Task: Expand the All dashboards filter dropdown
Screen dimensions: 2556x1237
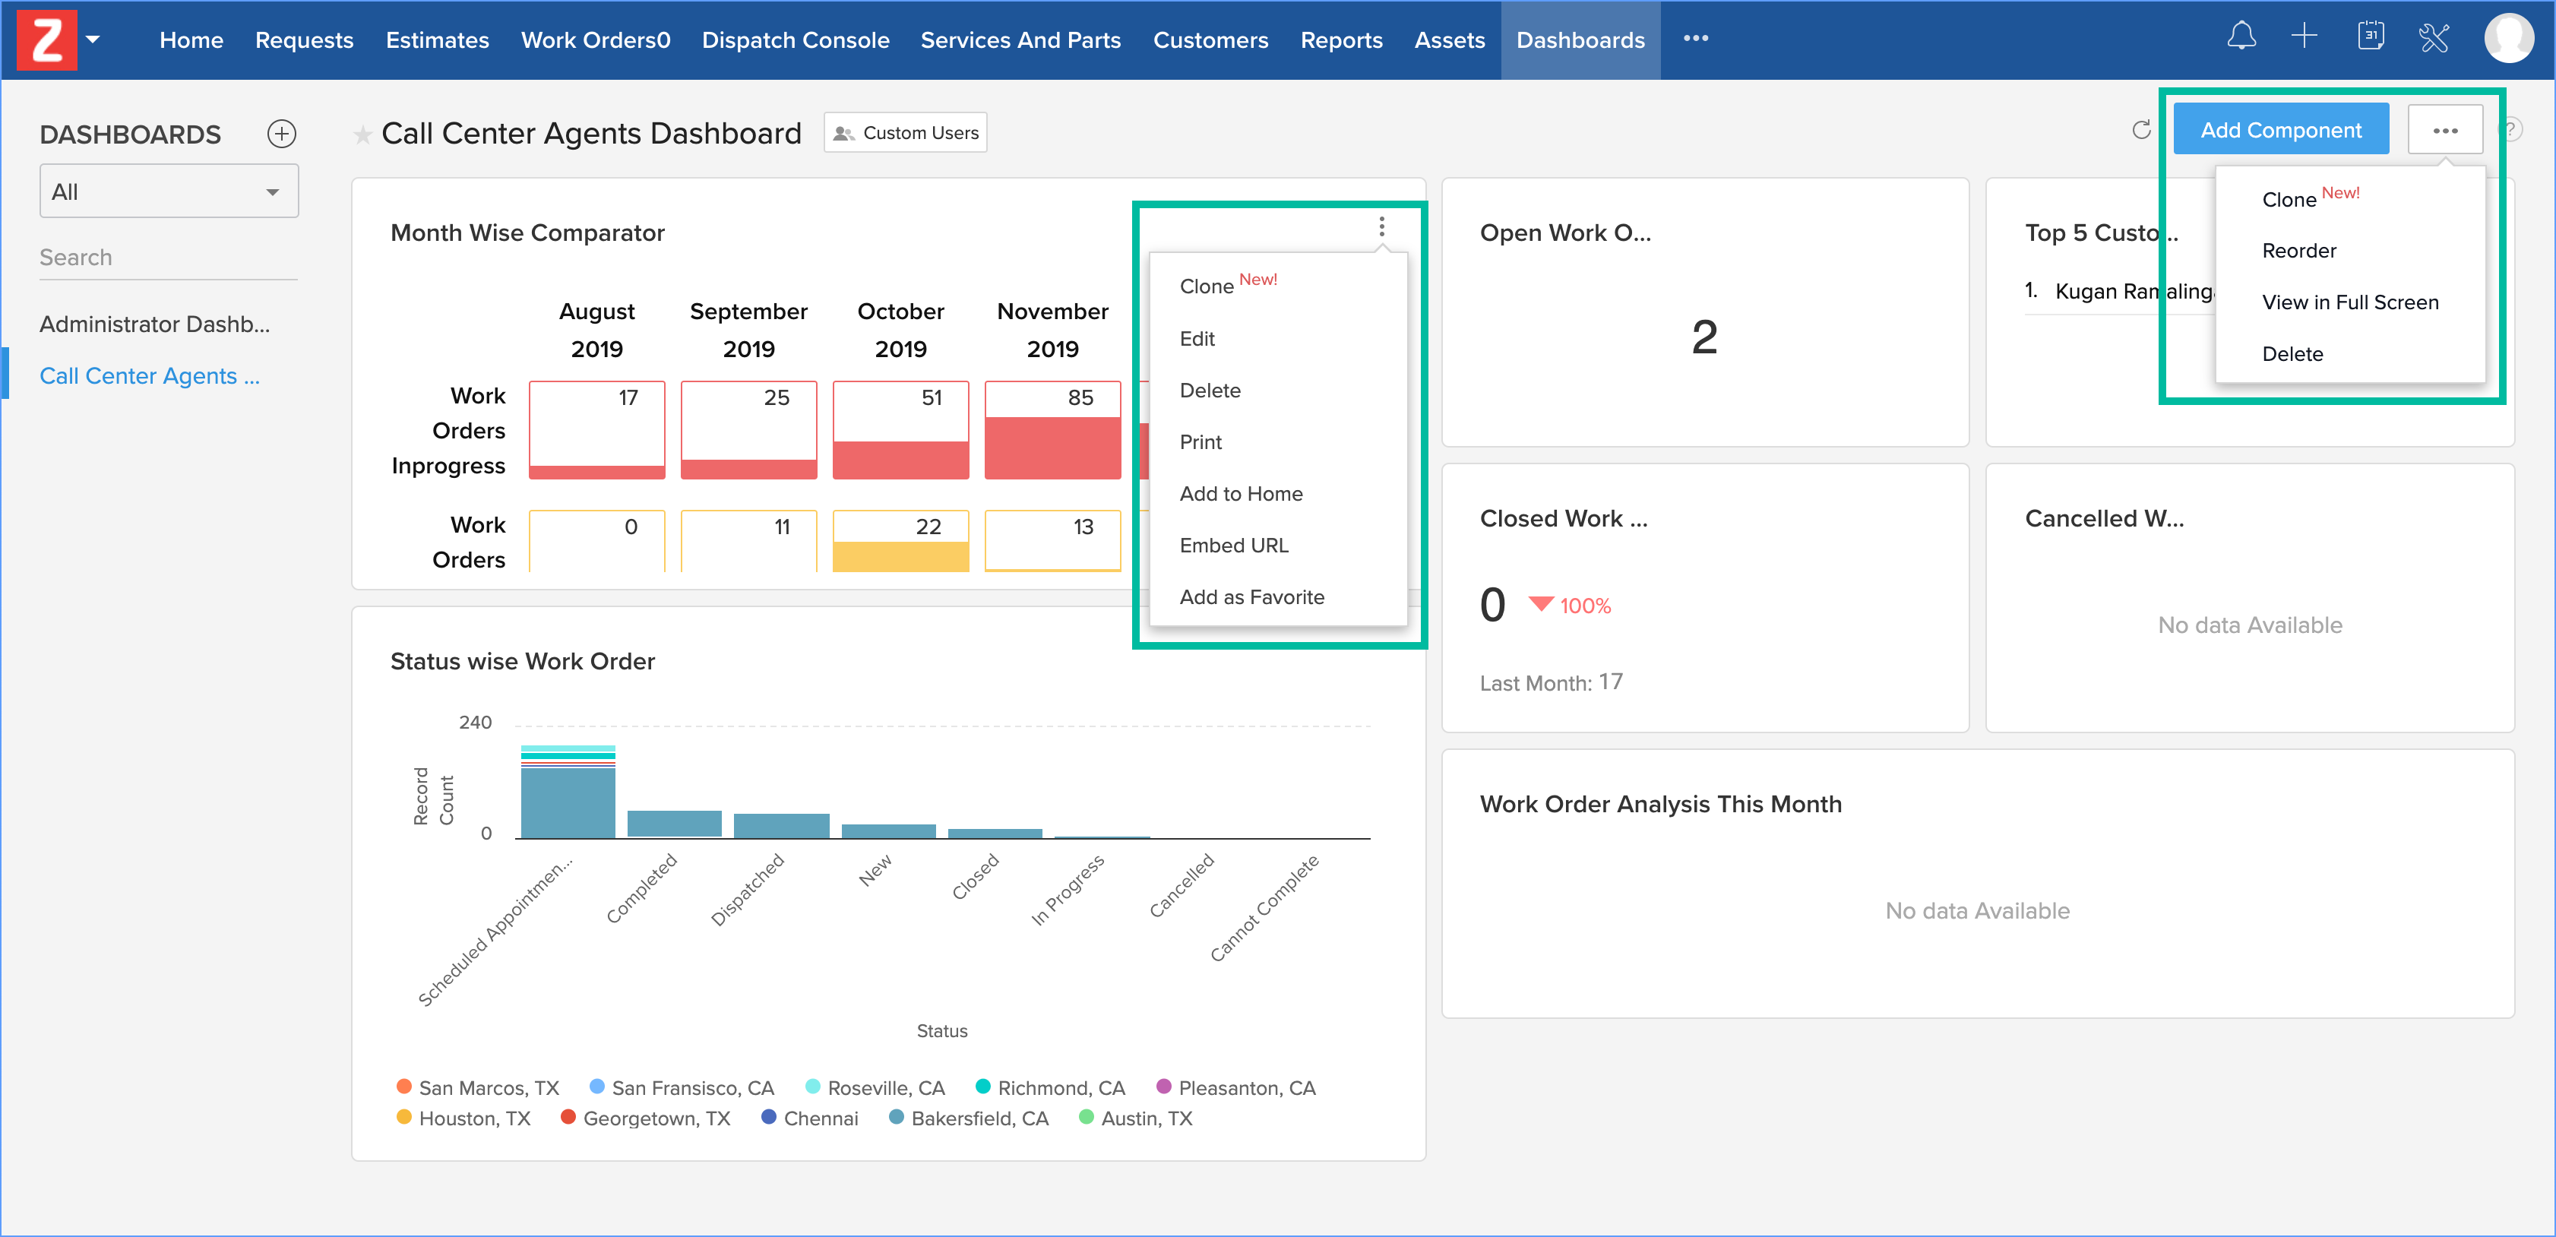Action: (x=169, y=191)
